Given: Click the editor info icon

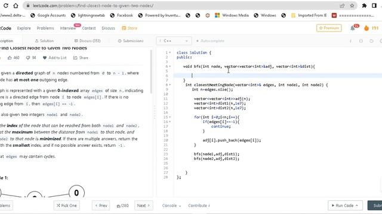Looking at the screenshot, I should tap(350, 41).
